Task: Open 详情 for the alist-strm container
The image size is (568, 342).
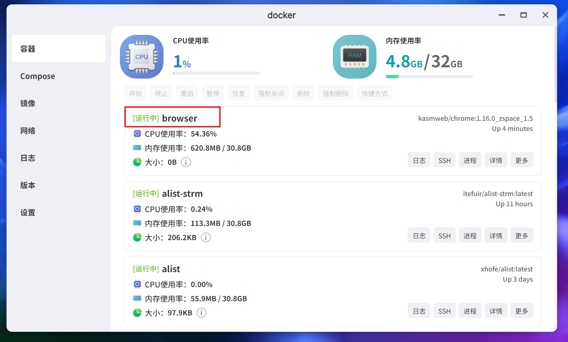Action: (496, 235)
